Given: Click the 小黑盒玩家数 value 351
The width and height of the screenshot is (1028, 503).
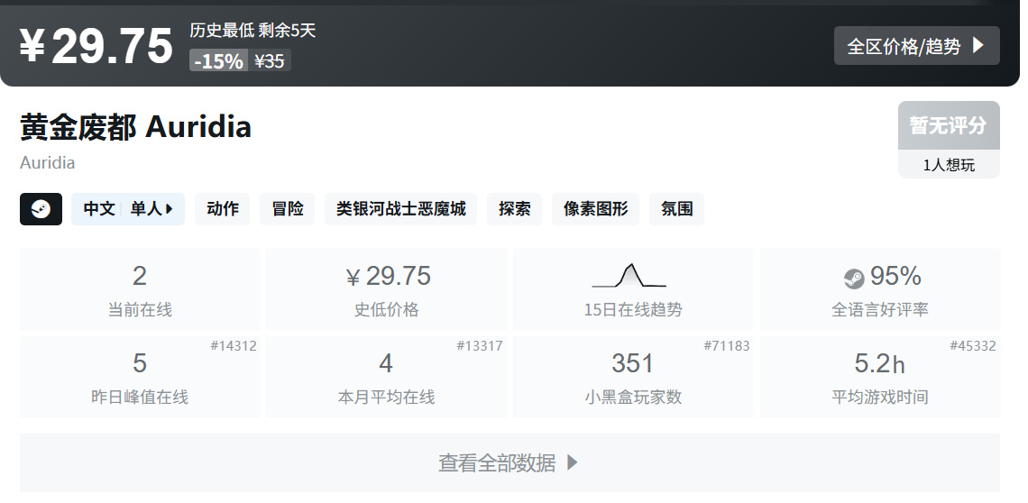Looking at the screenshot, I should click(x=633, y=363).
